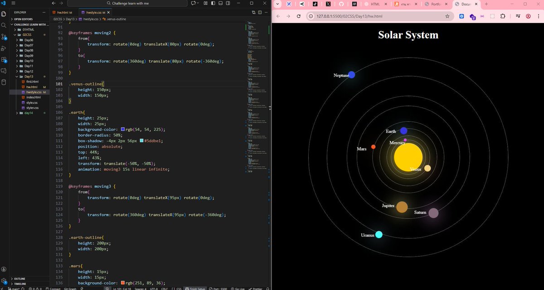Switch to the TikTok browser tab
Screen dimensions: 544x290
point(316,4)
